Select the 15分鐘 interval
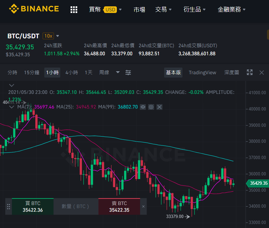This screenshot has width=269, height=228. coord(32,73)
